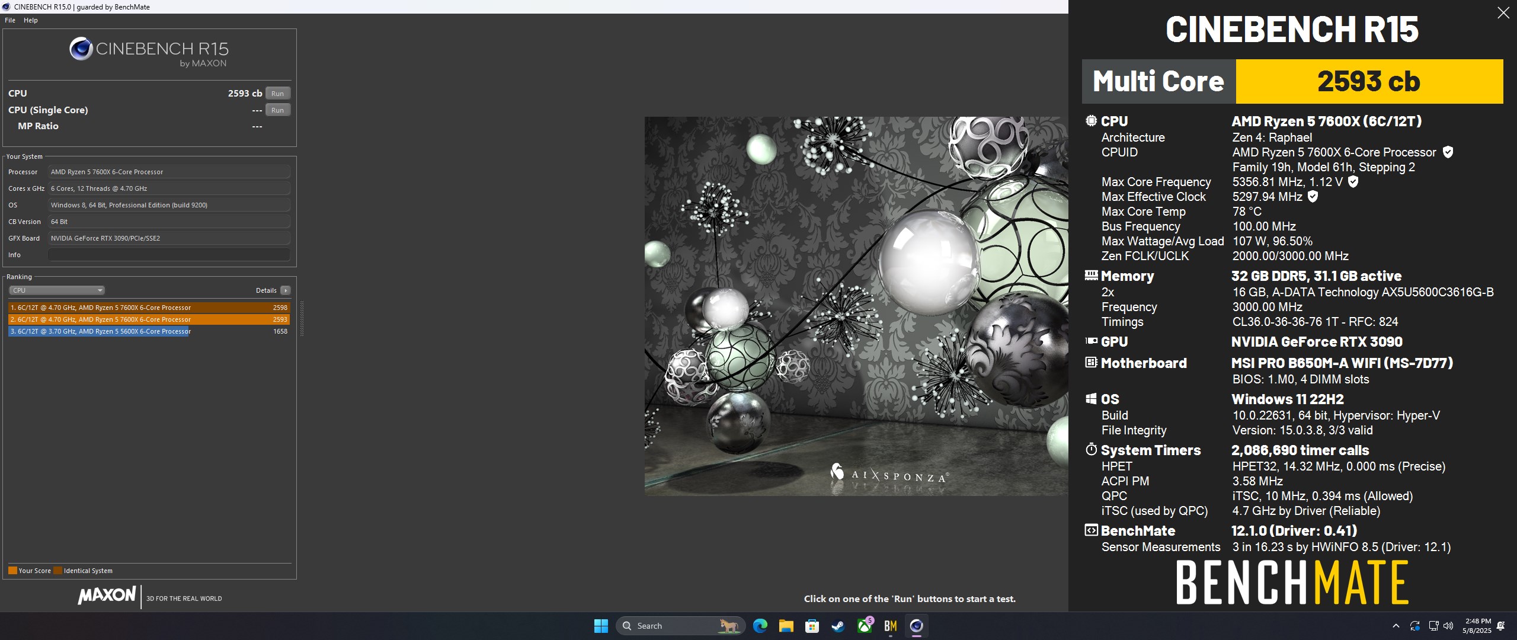Click Cinebench taskbar icon
Screen dimensions: 1517x640
point(916,626)
